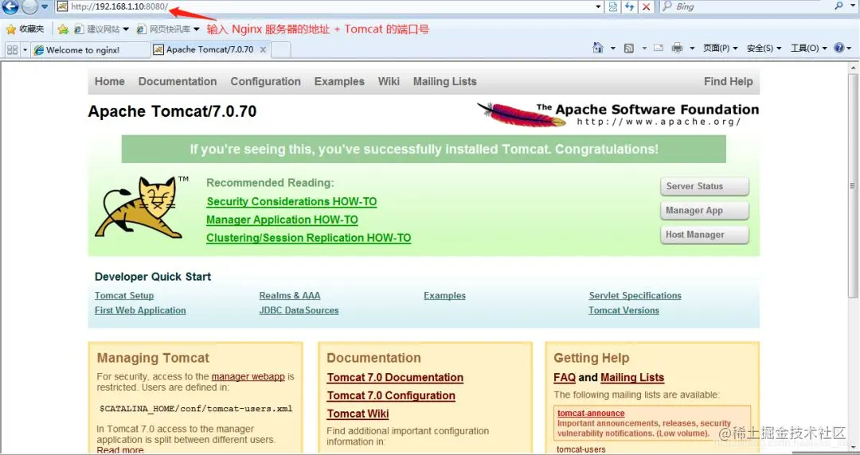The height and width of the screenshot is (455, 860).
Task: Open the Realms & AAA link
Action: pyautogui.click(x=290, y=295)
